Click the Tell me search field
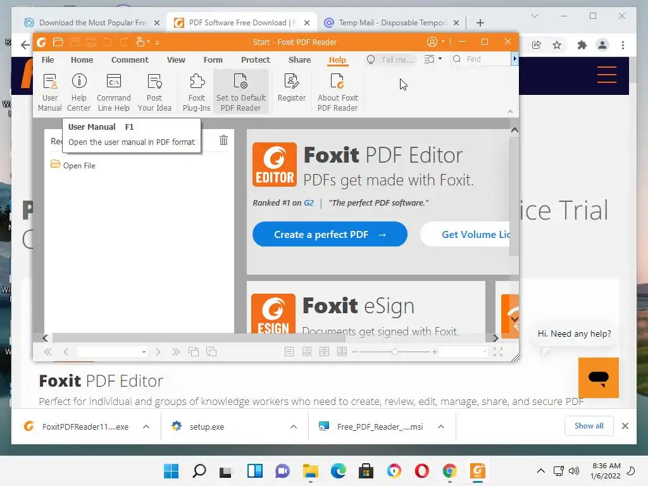Viewport: 648px width, 486px height. point(391,59)
